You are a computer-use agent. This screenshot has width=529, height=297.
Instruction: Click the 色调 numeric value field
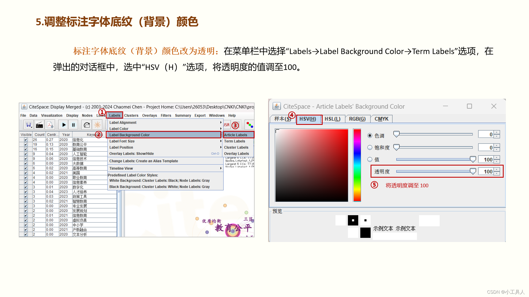[x=486, y=134]
